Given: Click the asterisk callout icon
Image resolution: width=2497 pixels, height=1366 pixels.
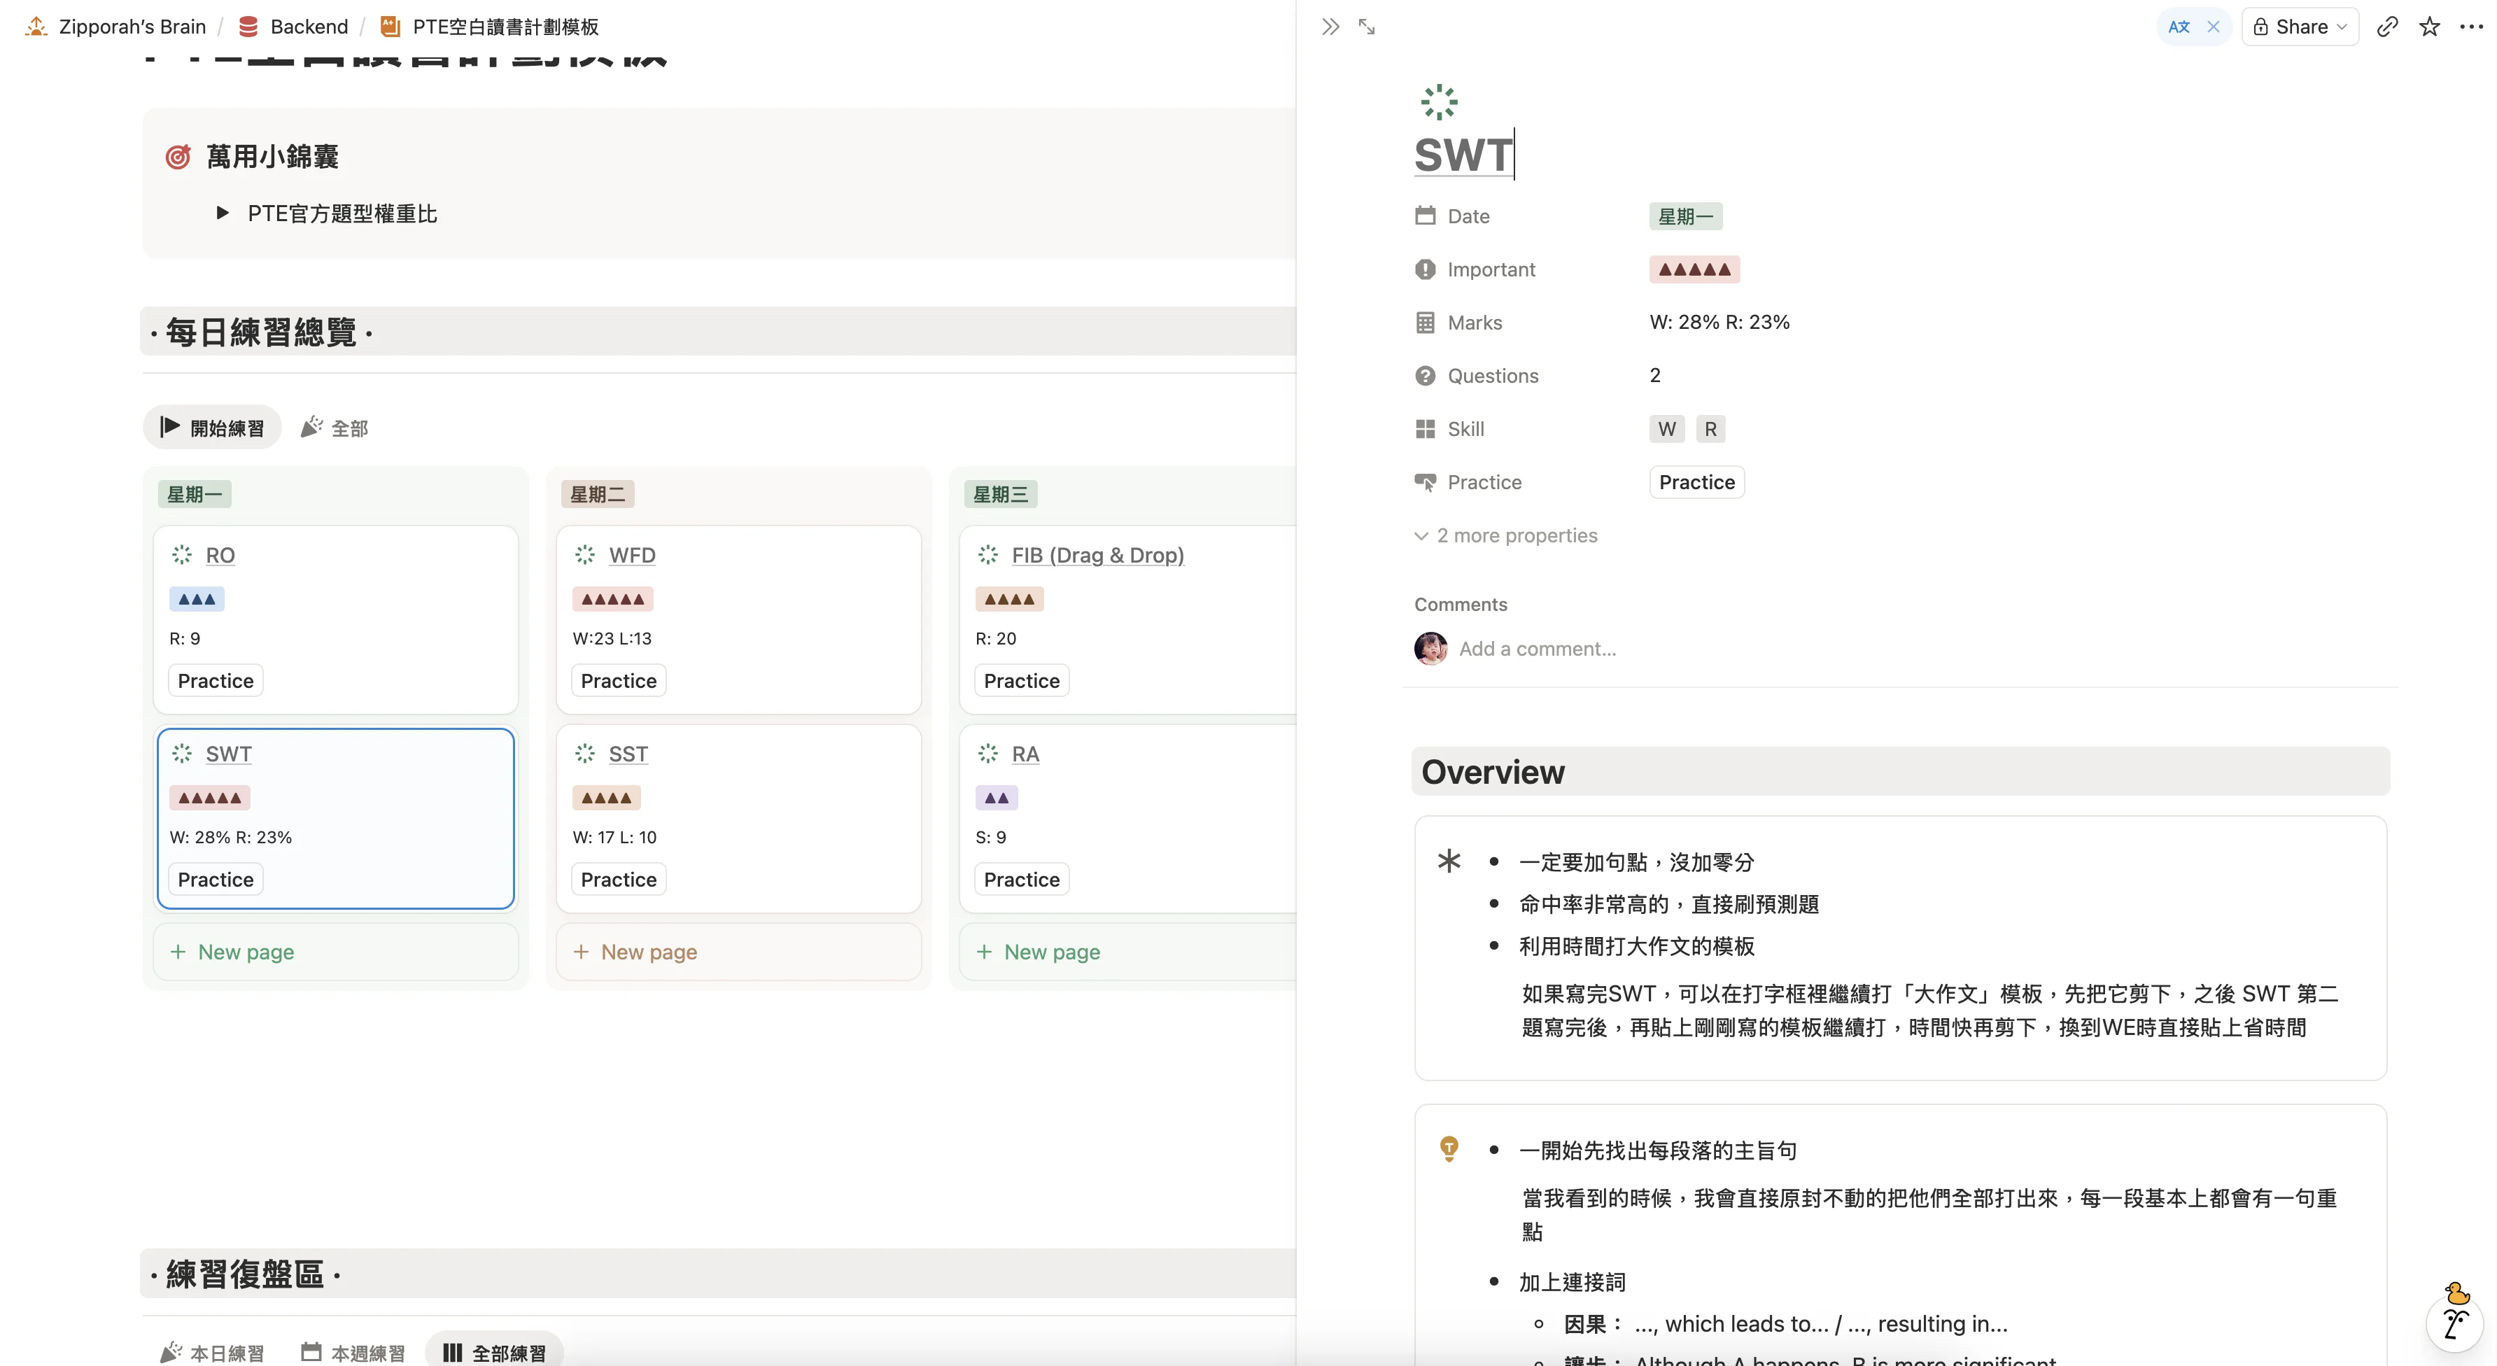Looking at the screenshot, I should (x=1449, y=861).
